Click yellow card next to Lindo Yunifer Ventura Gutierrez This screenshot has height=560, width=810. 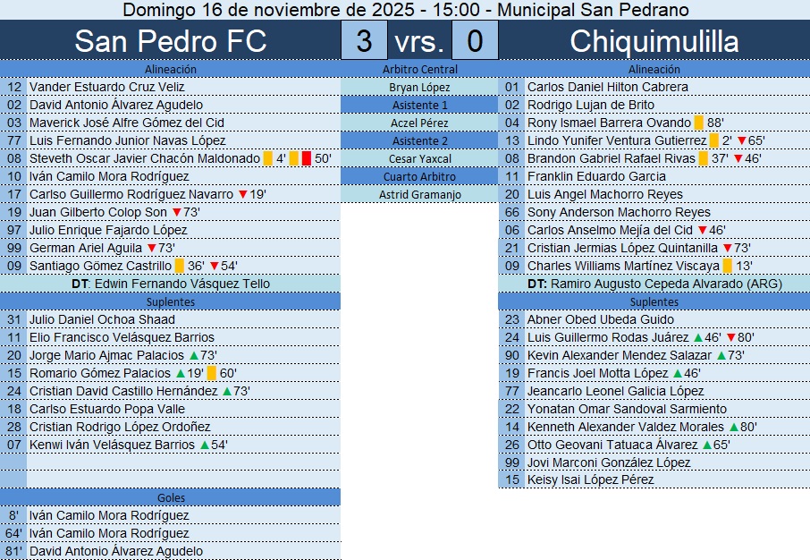tap(714, 140)
